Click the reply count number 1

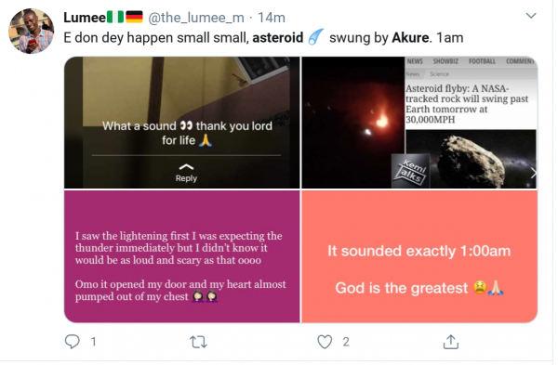coord(94,342)
